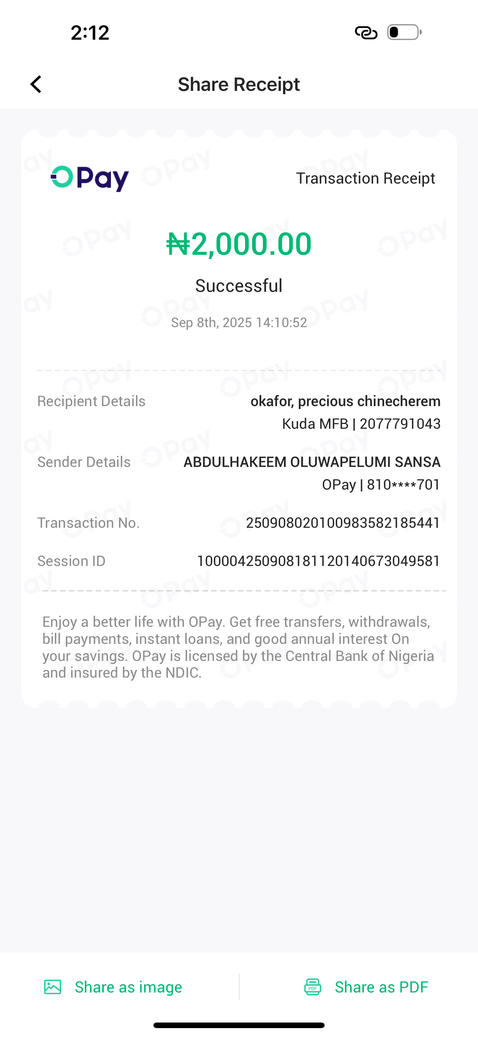
Task: Tap the picture icon beside Share as image
Action: pos(53,987)
